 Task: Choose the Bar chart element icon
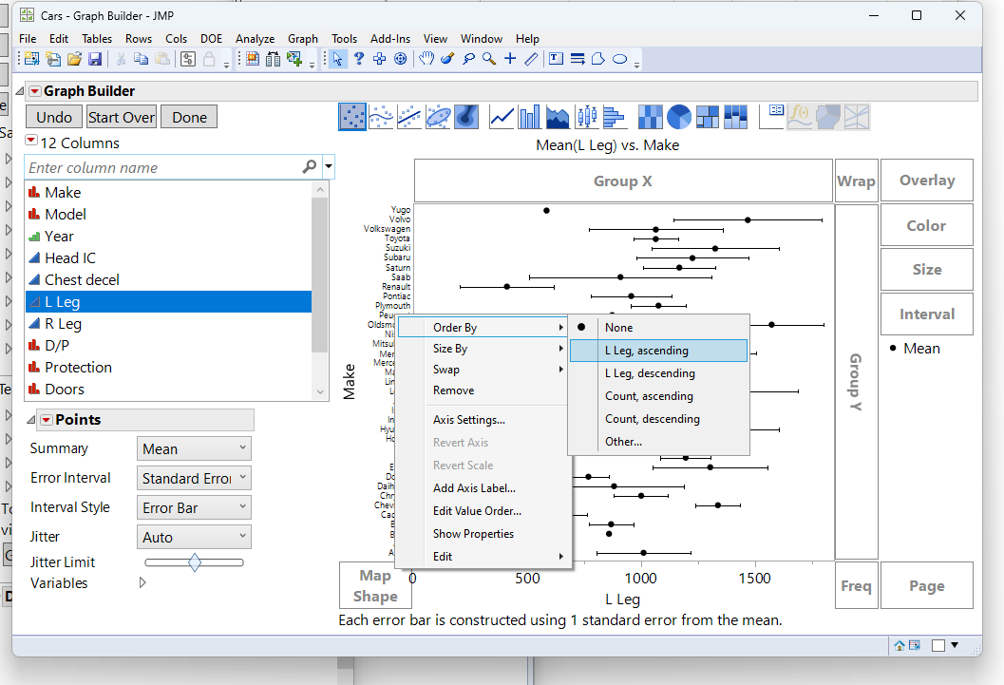(529, 117)
